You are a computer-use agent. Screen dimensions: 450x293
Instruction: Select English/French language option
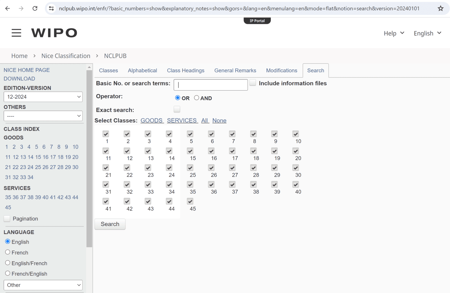[x=8, y=263]
